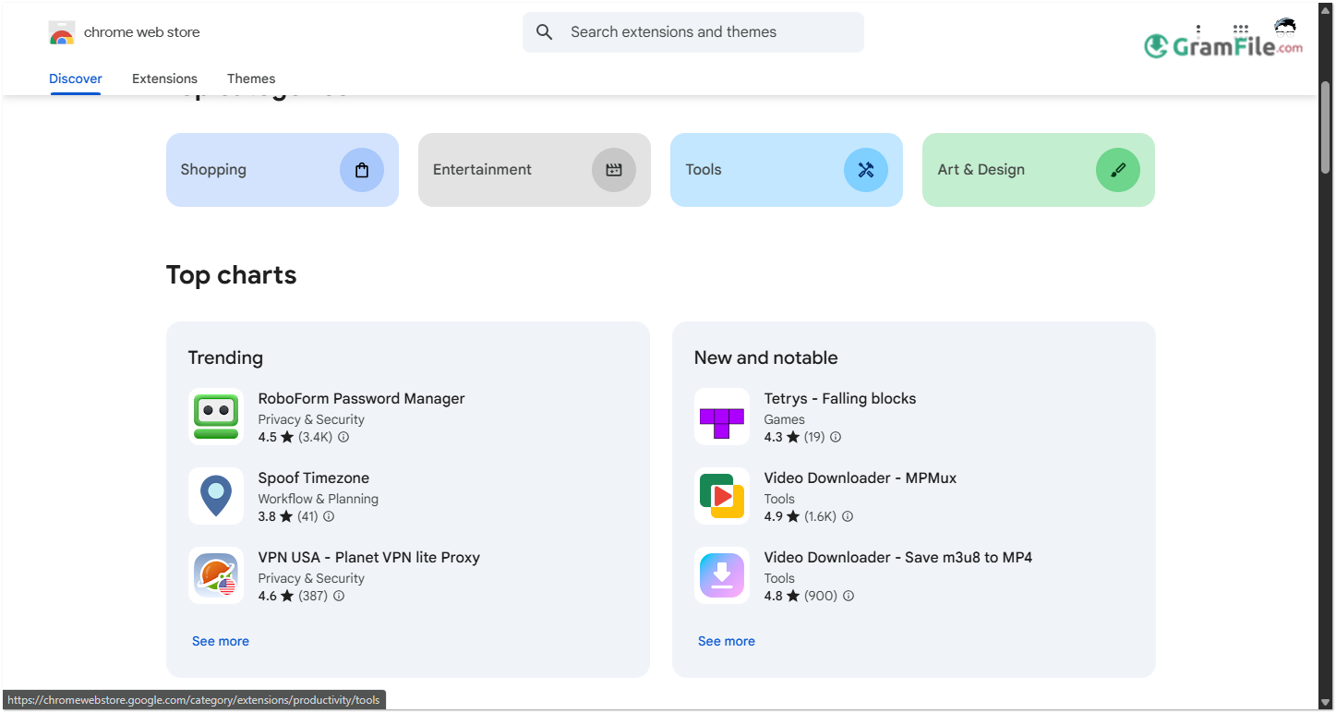Click the Entertainment clapperboard icon
The image size is (1336, 713).
click(614, 170)
